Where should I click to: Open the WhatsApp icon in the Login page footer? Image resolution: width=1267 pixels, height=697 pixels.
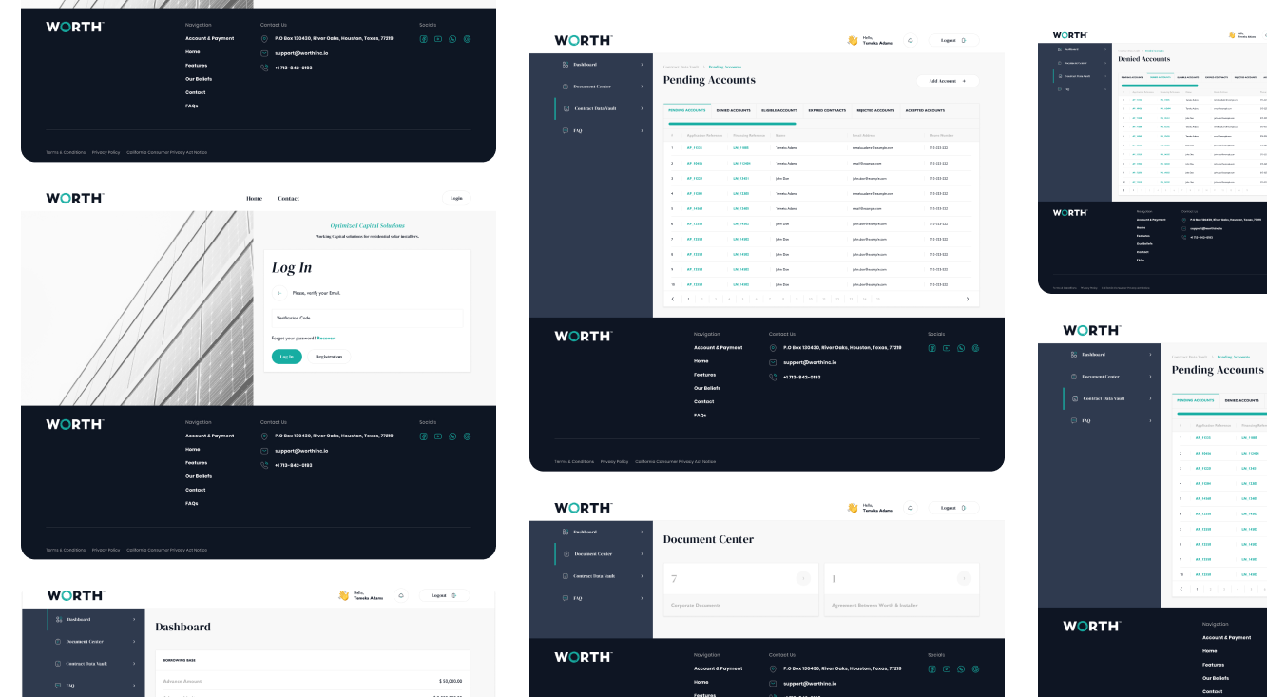click(452, 436)
